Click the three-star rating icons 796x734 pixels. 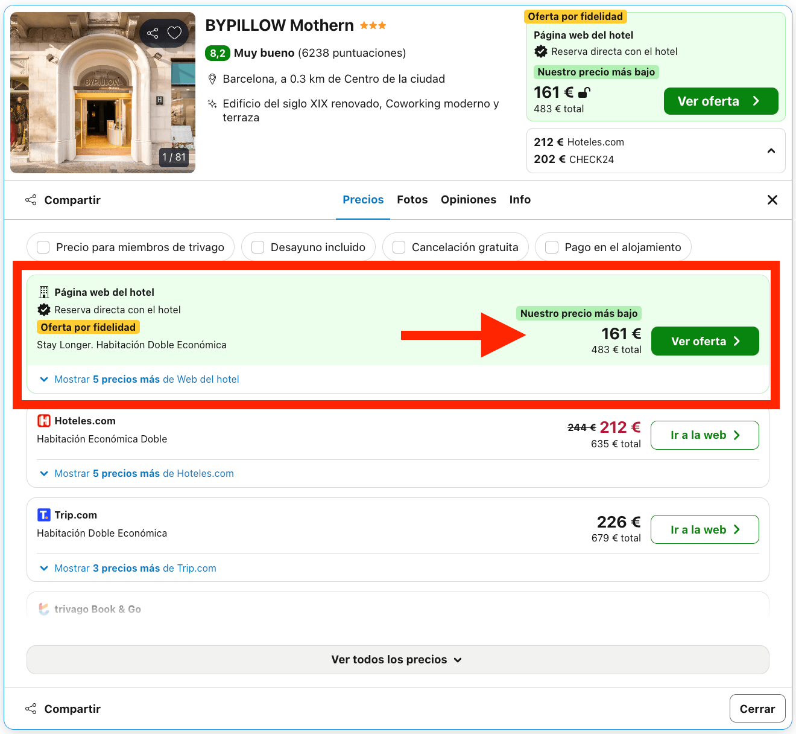coord(373,25)
